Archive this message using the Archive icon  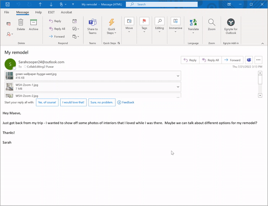pos(33,24)
